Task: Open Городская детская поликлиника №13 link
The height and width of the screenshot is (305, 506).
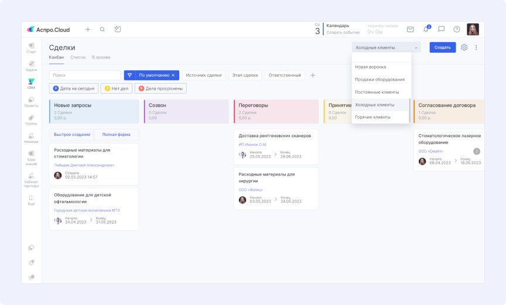Action: pyautogui.click(x=87, y=210)
